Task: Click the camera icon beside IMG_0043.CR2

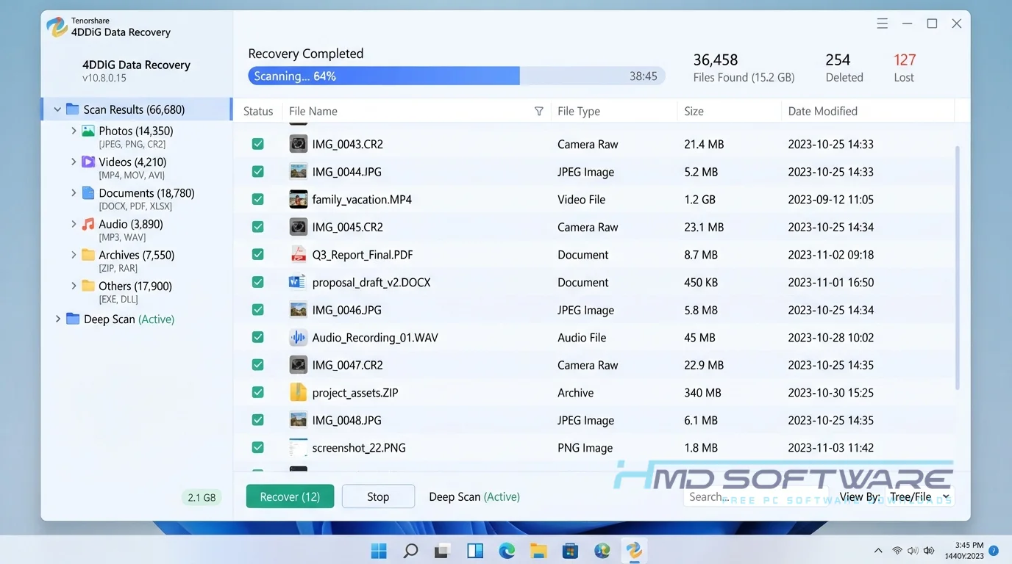Action: (298, 144)
